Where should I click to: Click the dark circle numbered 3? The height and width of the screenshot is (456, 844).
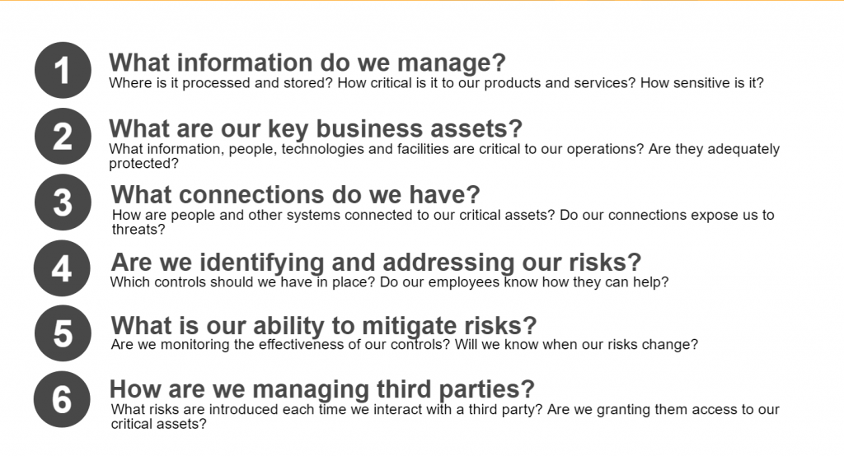(x=63, y=202)
